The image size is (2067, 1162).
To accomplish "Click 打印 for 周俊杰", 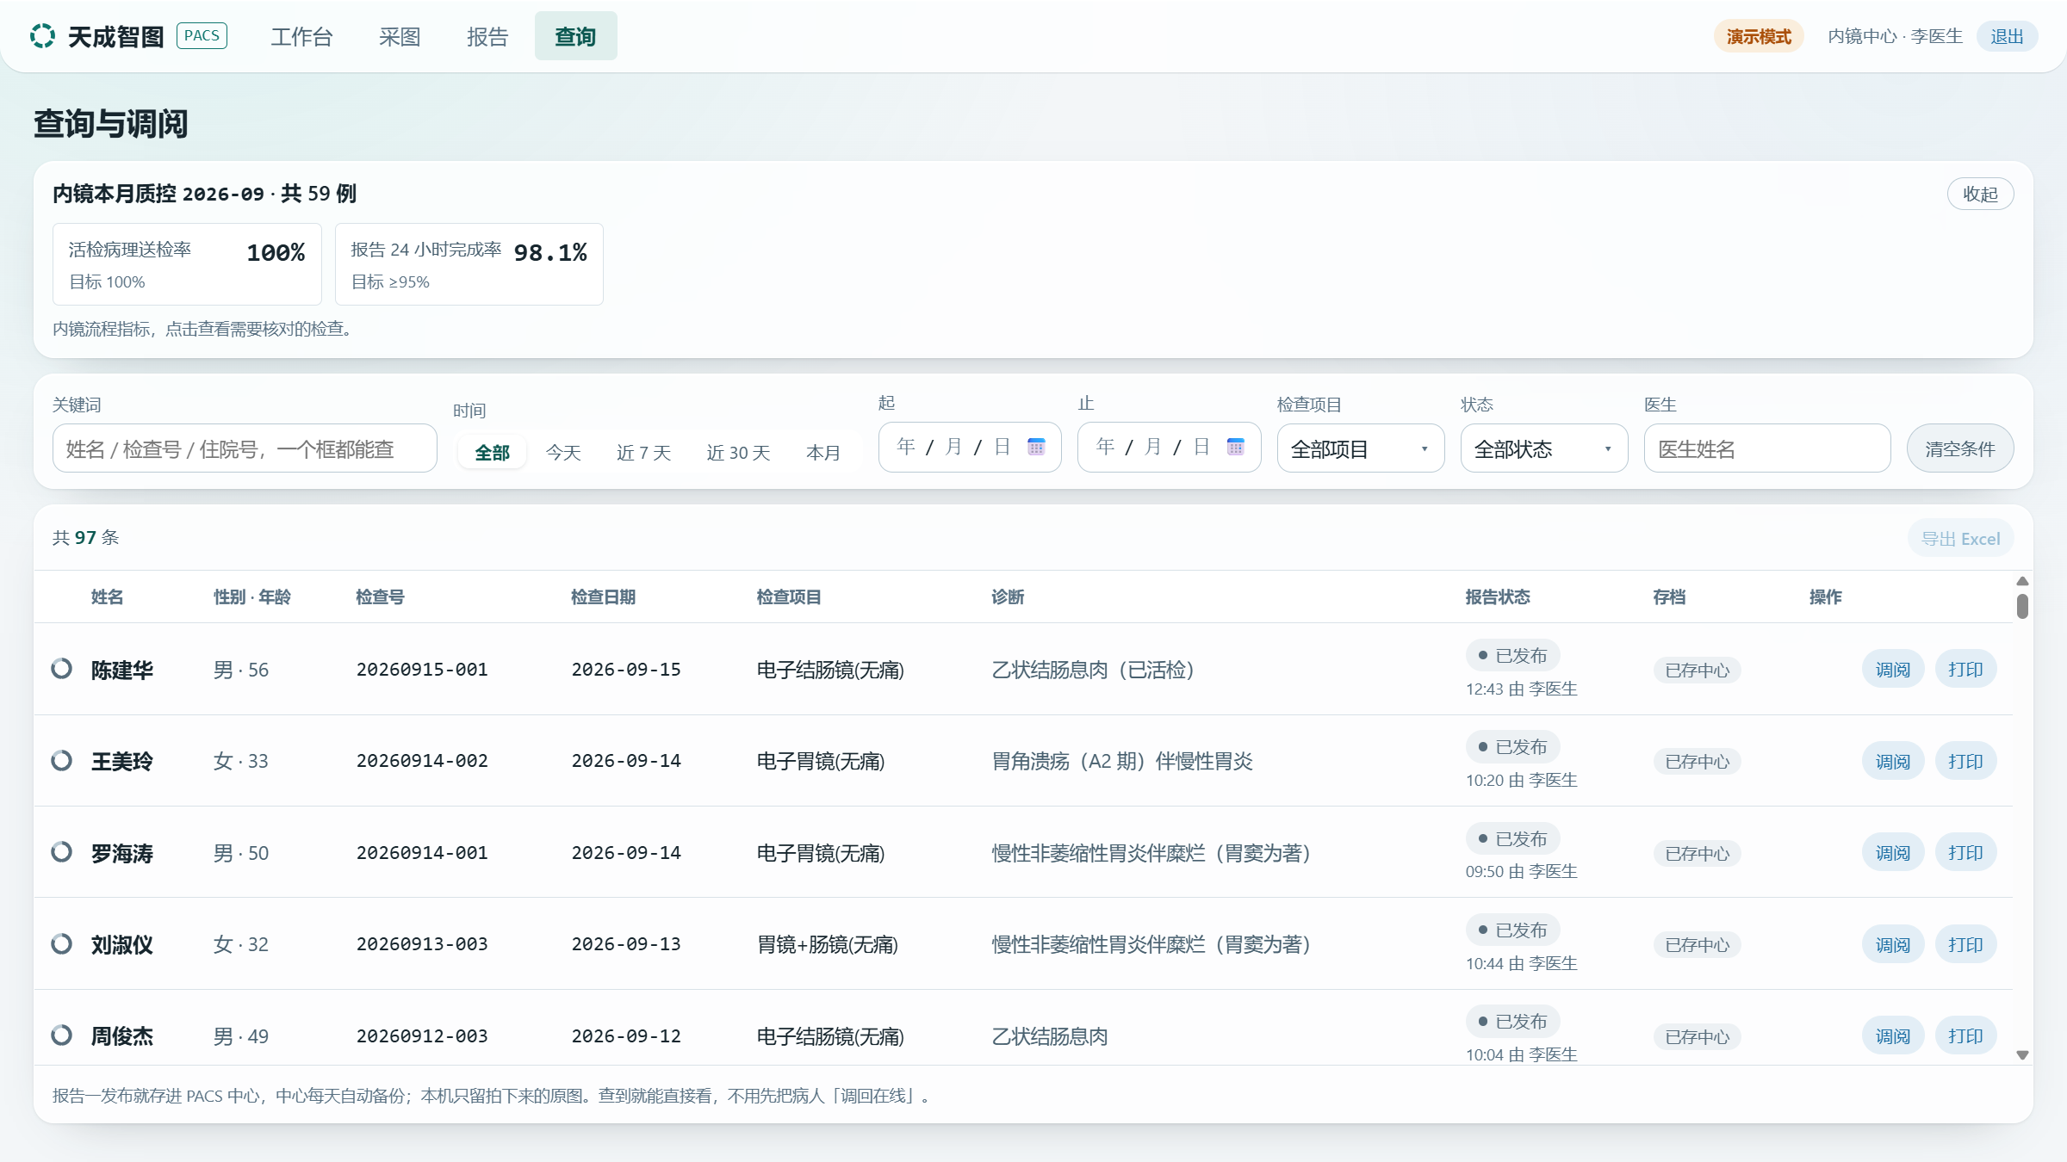I will (x=1965, y=1035).
